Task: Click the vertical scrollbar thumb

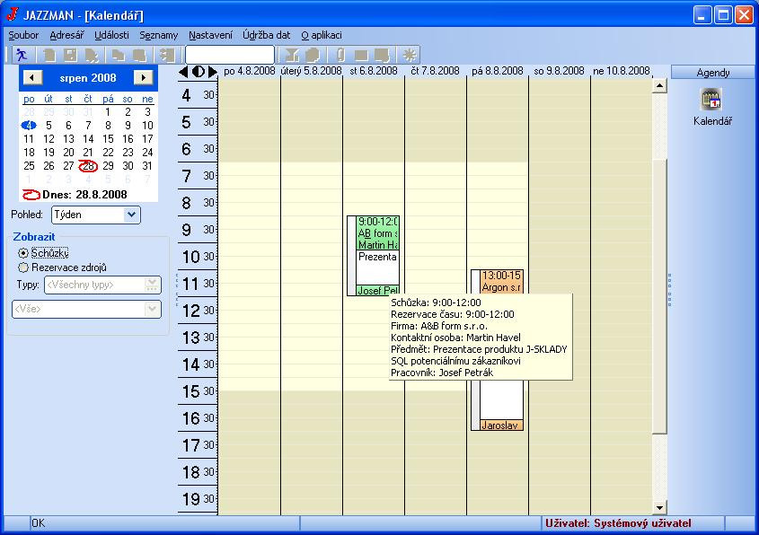Action: 659,296
